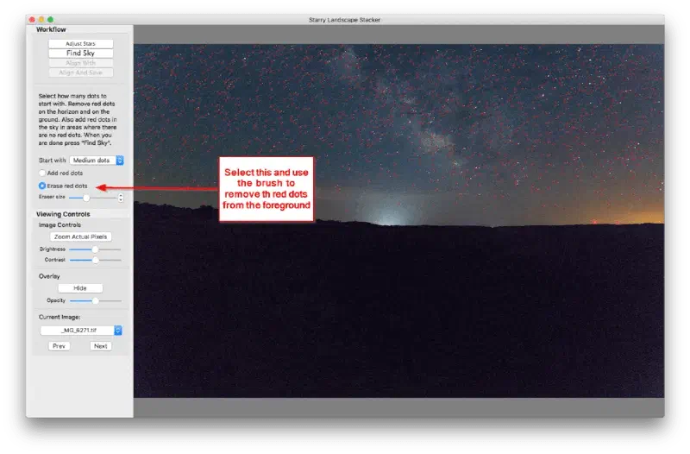Image resolution: width=690 pixels, height=454 pixels.
Task: Adjust the Contrast slider
Action: click(x=95, y=260)
